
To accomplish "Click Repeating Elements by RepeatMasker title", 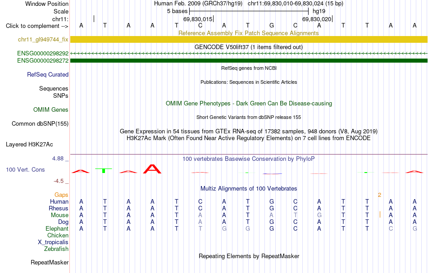I will [x=249, y=256].
